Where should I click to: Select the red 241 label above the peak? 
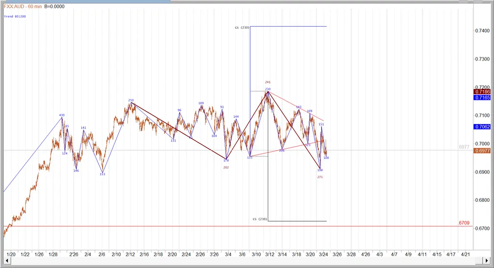268,82
